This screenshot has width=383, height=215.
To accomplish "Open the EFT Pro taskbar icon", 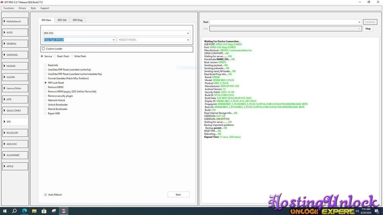I will click(63, 211).
